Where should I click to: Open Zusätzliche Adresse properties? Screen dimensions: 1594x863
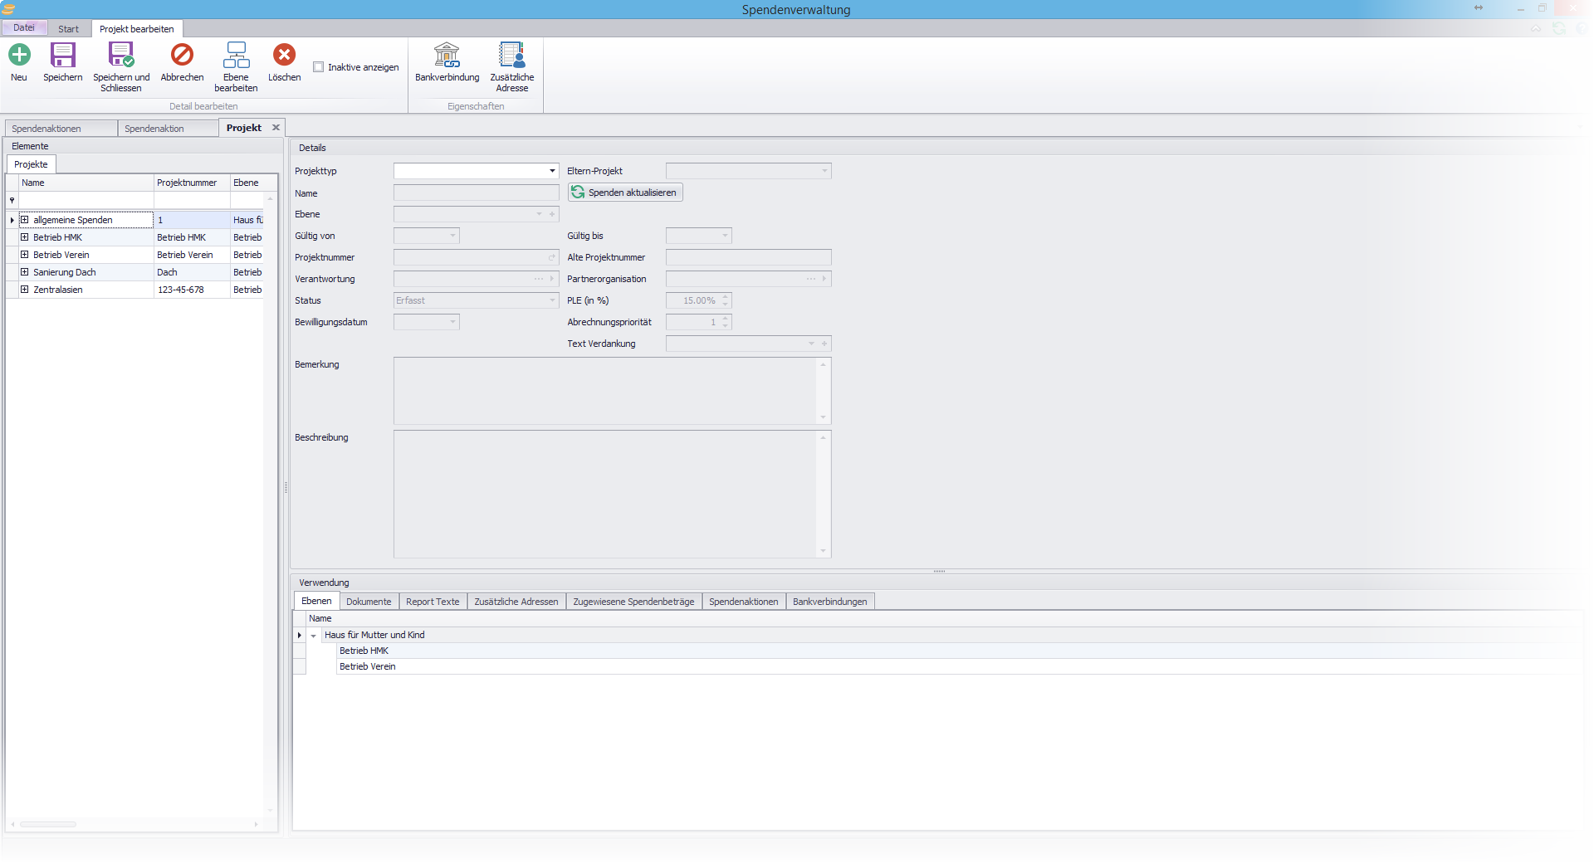tap(511, 56)
